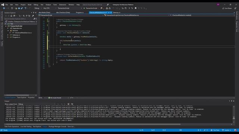Open the Any CPU platform dropdown
The height and width of the screenshot is (134, 239).
(x=50, y=8)
